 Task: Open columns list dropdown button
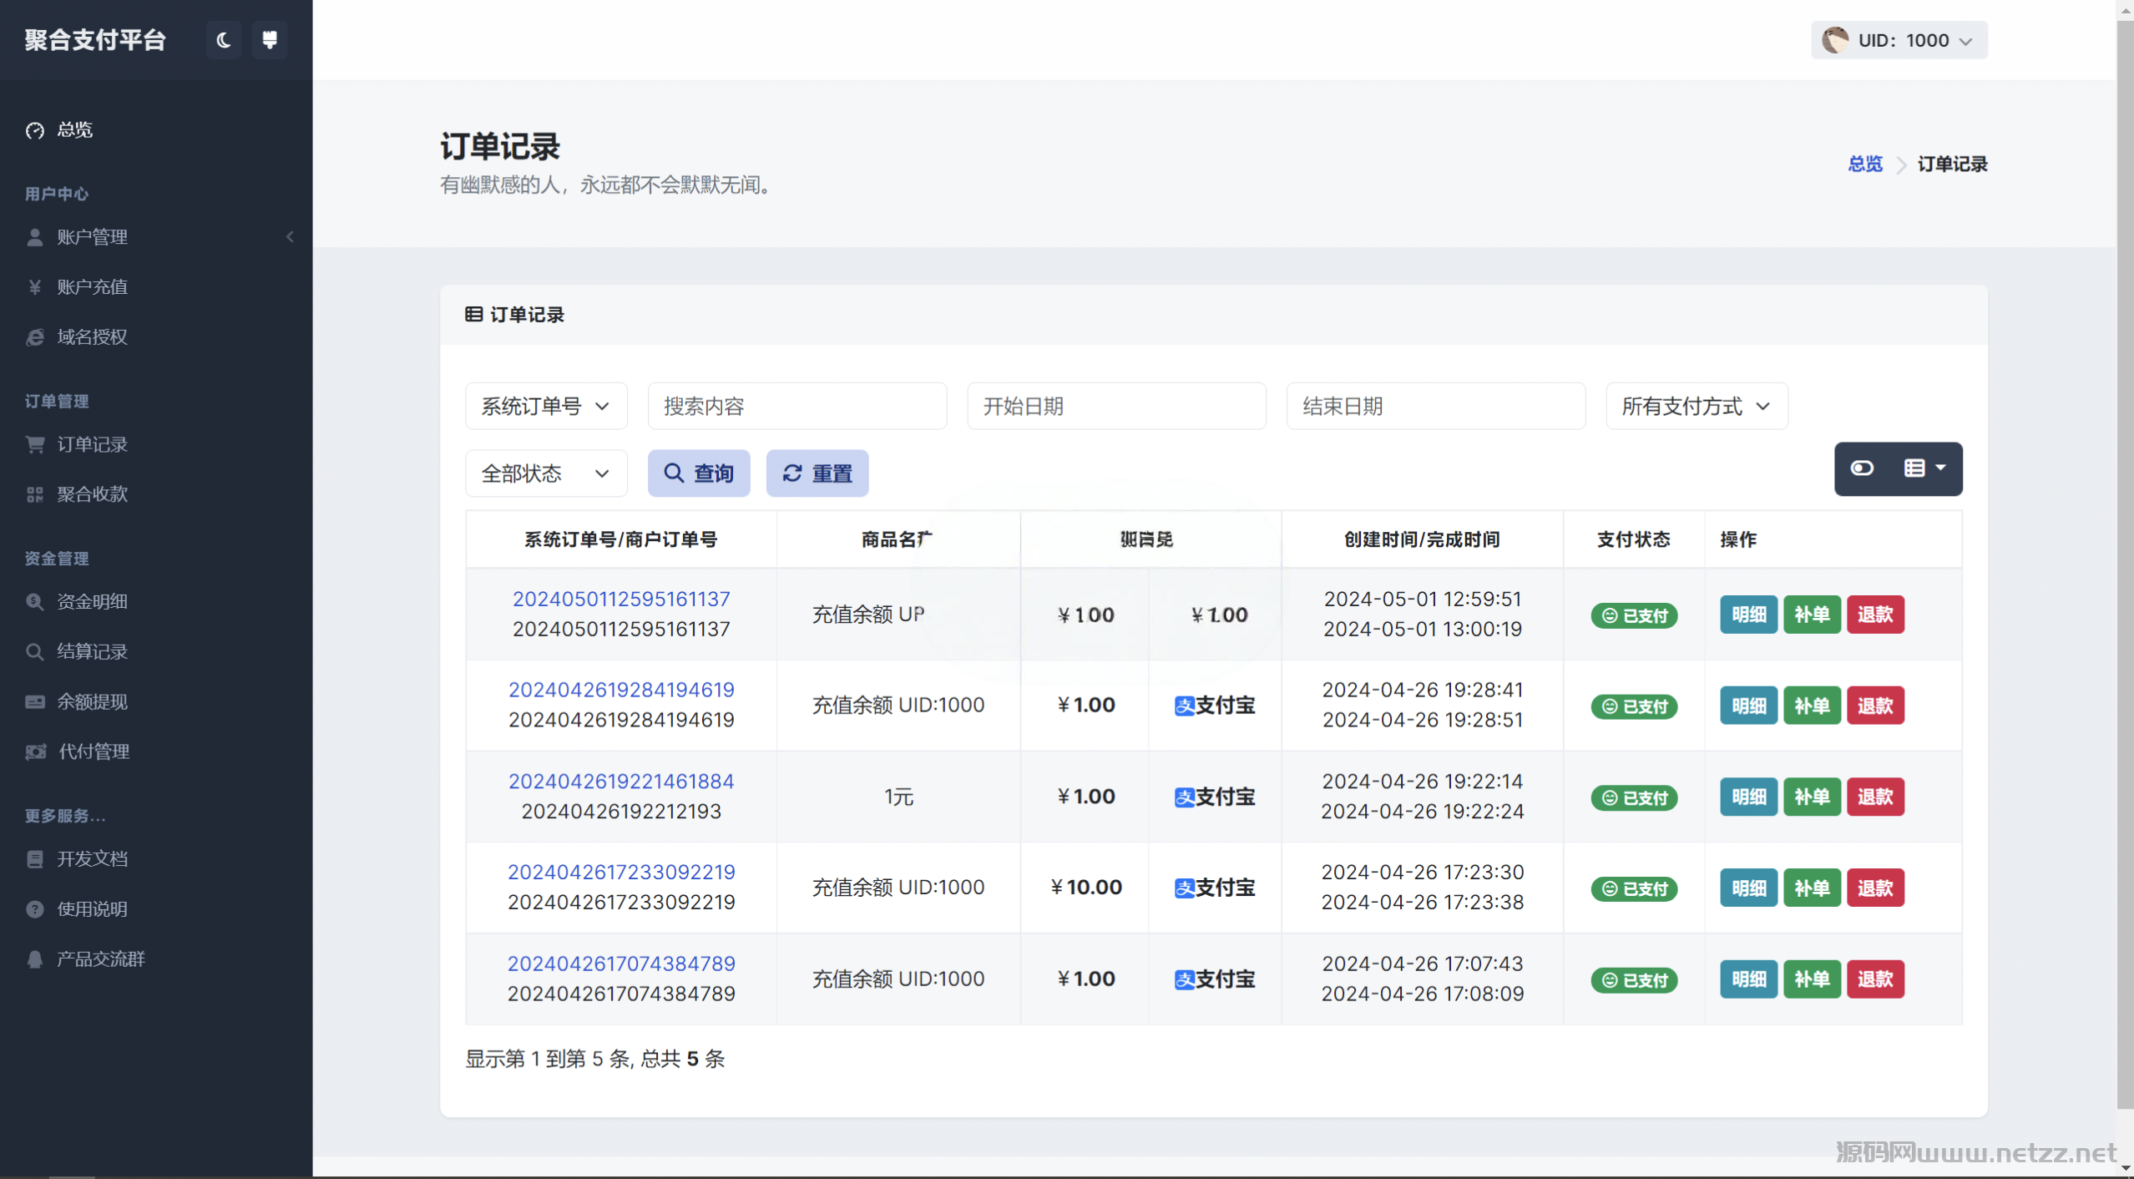tap(1925, 468)
